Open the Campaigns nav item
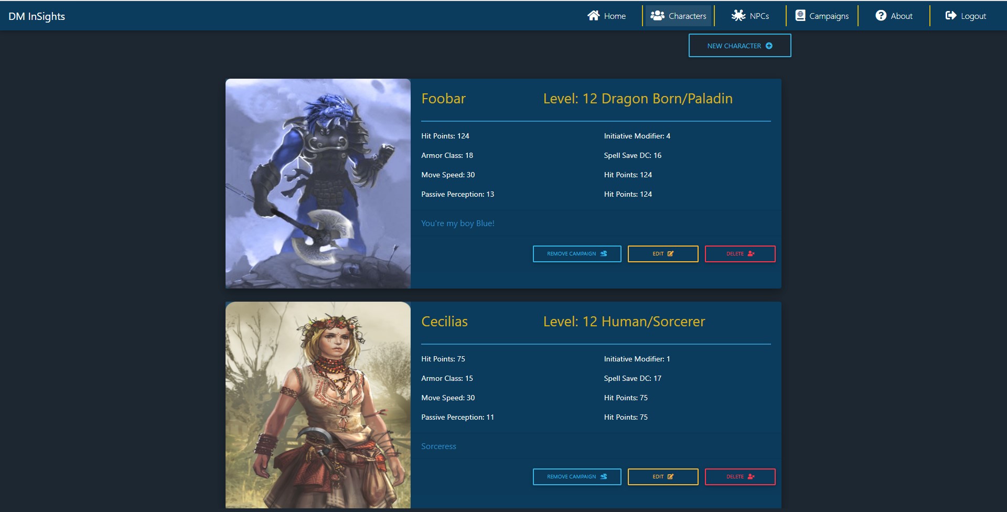This screenshot has width=1007, height=512. (x=822, y=16)
